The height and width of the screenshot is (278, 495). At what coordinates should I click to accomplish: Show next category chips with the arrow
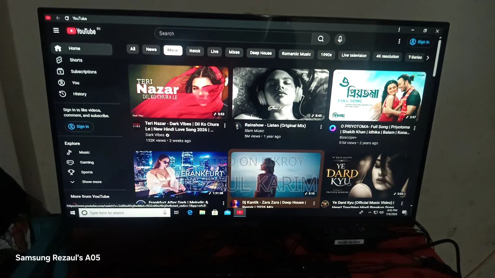[428, 58]
